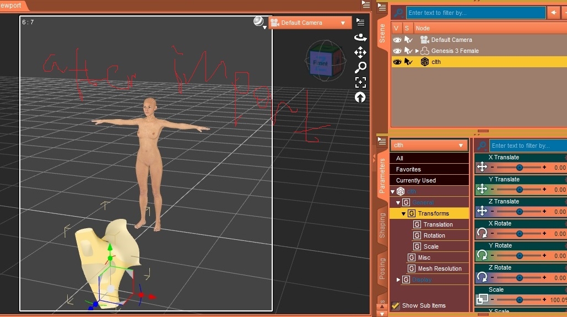Click the orbit camera icon in viewport
This screenshot has width=567, height=317.
[360, 37]
